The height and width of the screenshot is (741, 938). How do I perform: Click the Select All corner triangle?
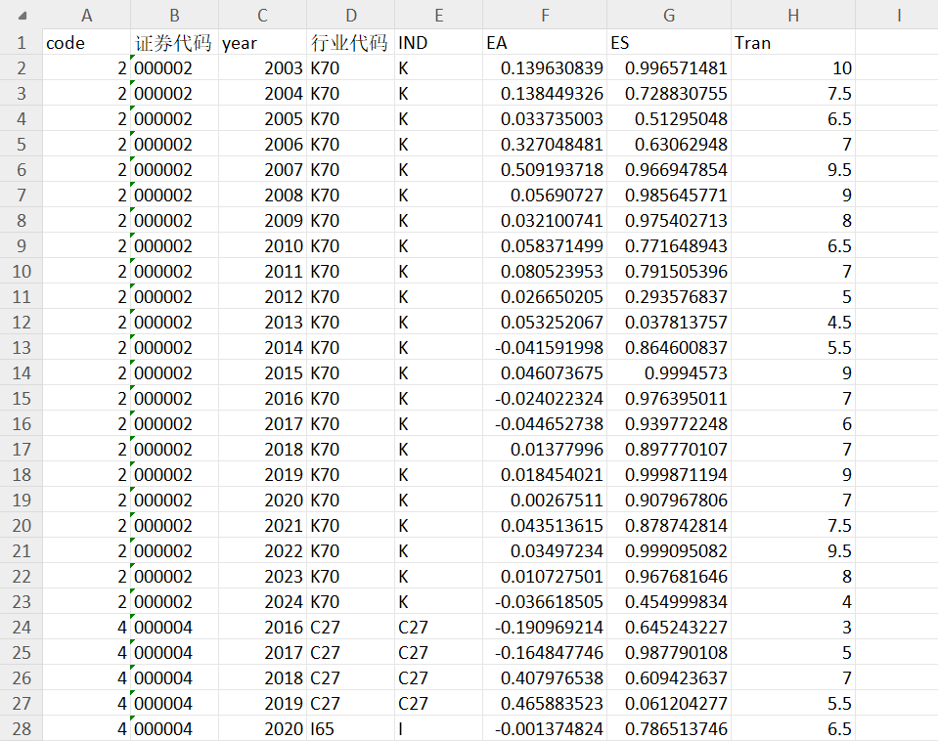pyautogui.click(x=22, y=17)
